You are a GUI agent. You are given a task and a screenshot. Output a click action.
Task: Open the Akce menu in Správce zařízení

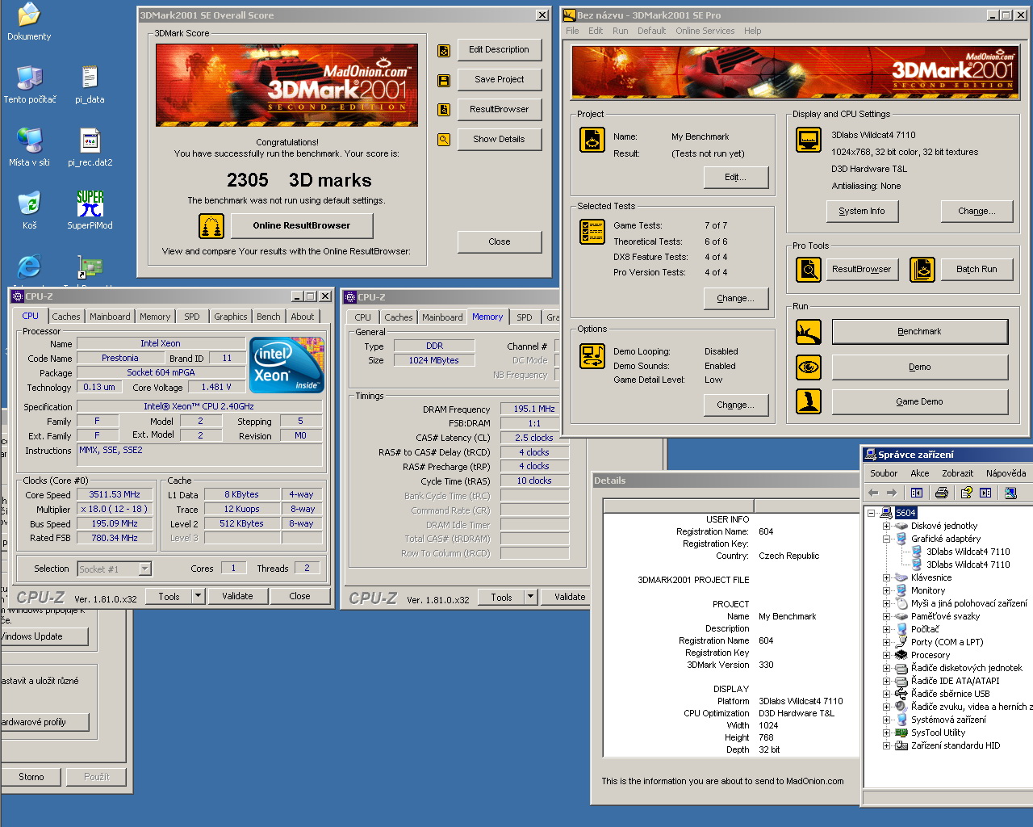click(920, 473)
